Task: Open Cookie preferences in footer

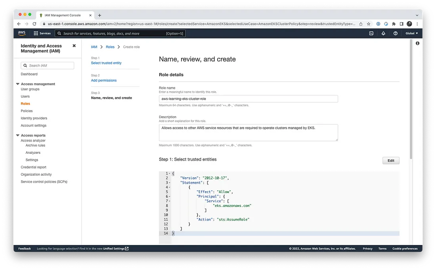Action: coord(405,249)
